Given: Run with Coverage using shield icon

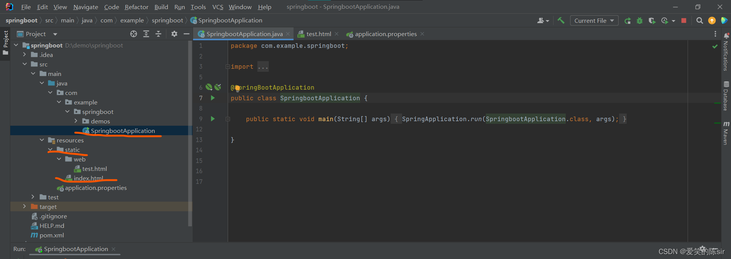Looking at the screenshot, I should click(x=652, y=21).
